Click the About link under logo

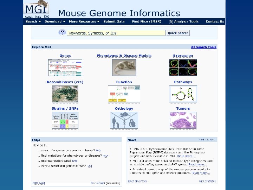[x=28, y=17]
